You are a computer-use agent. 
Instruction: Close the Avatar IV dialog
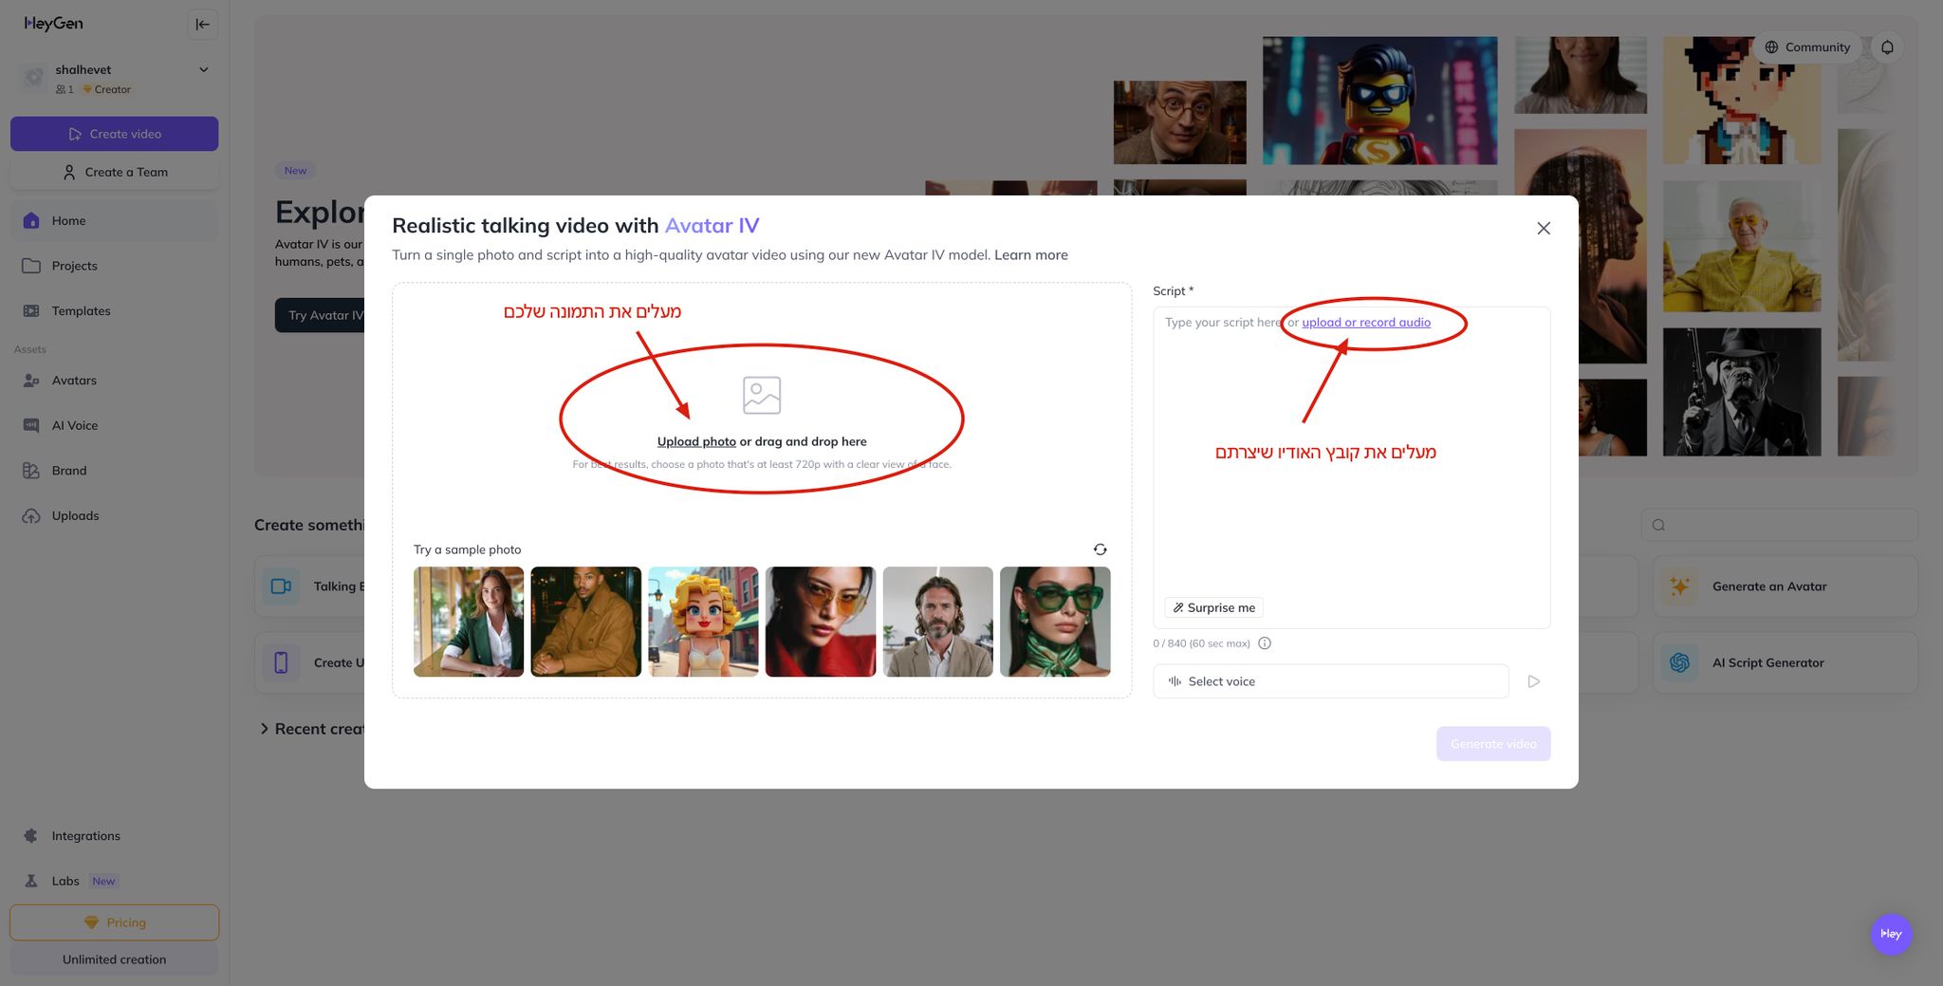pos(1544,228)
